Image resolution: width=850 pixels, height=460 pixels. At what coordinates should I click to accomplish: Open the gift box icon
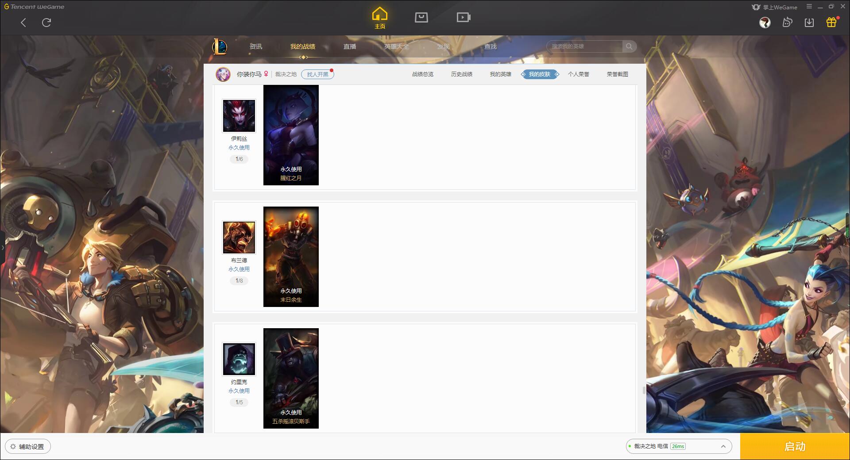coord(831,22)
